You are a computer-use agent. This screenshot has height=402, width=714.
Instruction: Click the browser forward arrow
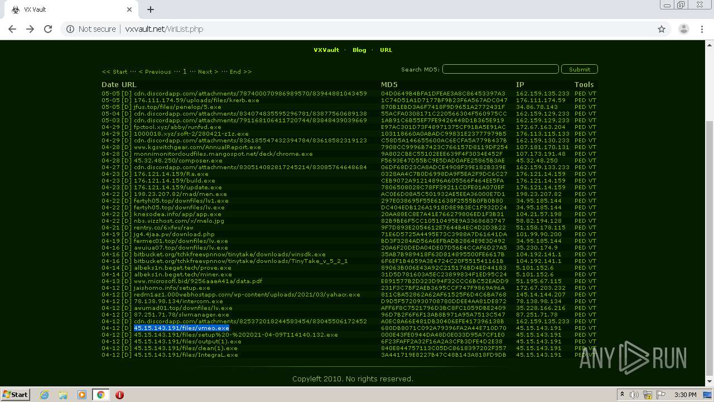30,29
